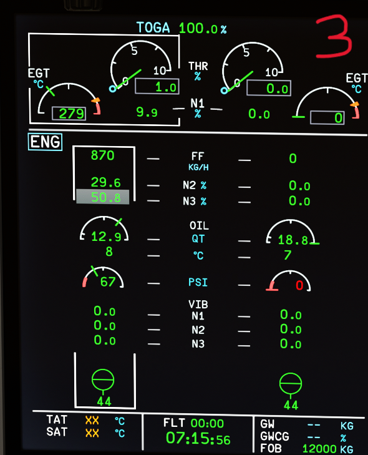The height and width of the screenshot is (455, 368).
Task: Click the TAT label
Action: [x=57, y=419]
